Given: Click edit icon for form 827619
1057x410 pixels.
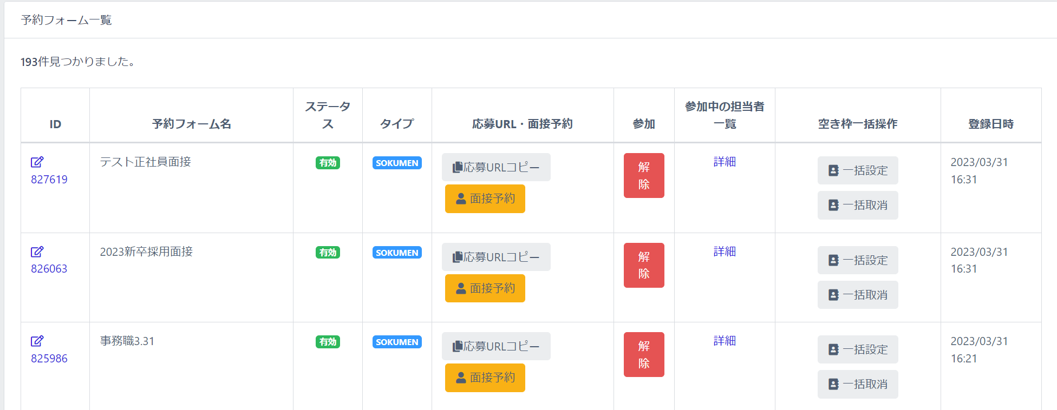Looking at the screenshot, I should 37,162.
